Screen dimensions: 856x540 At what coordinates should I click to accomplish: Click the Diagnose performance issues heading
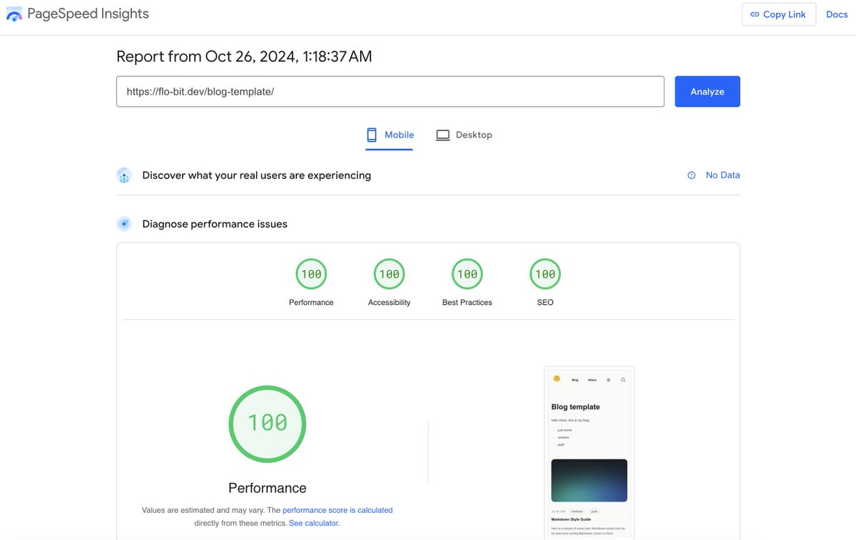[215, 224]
